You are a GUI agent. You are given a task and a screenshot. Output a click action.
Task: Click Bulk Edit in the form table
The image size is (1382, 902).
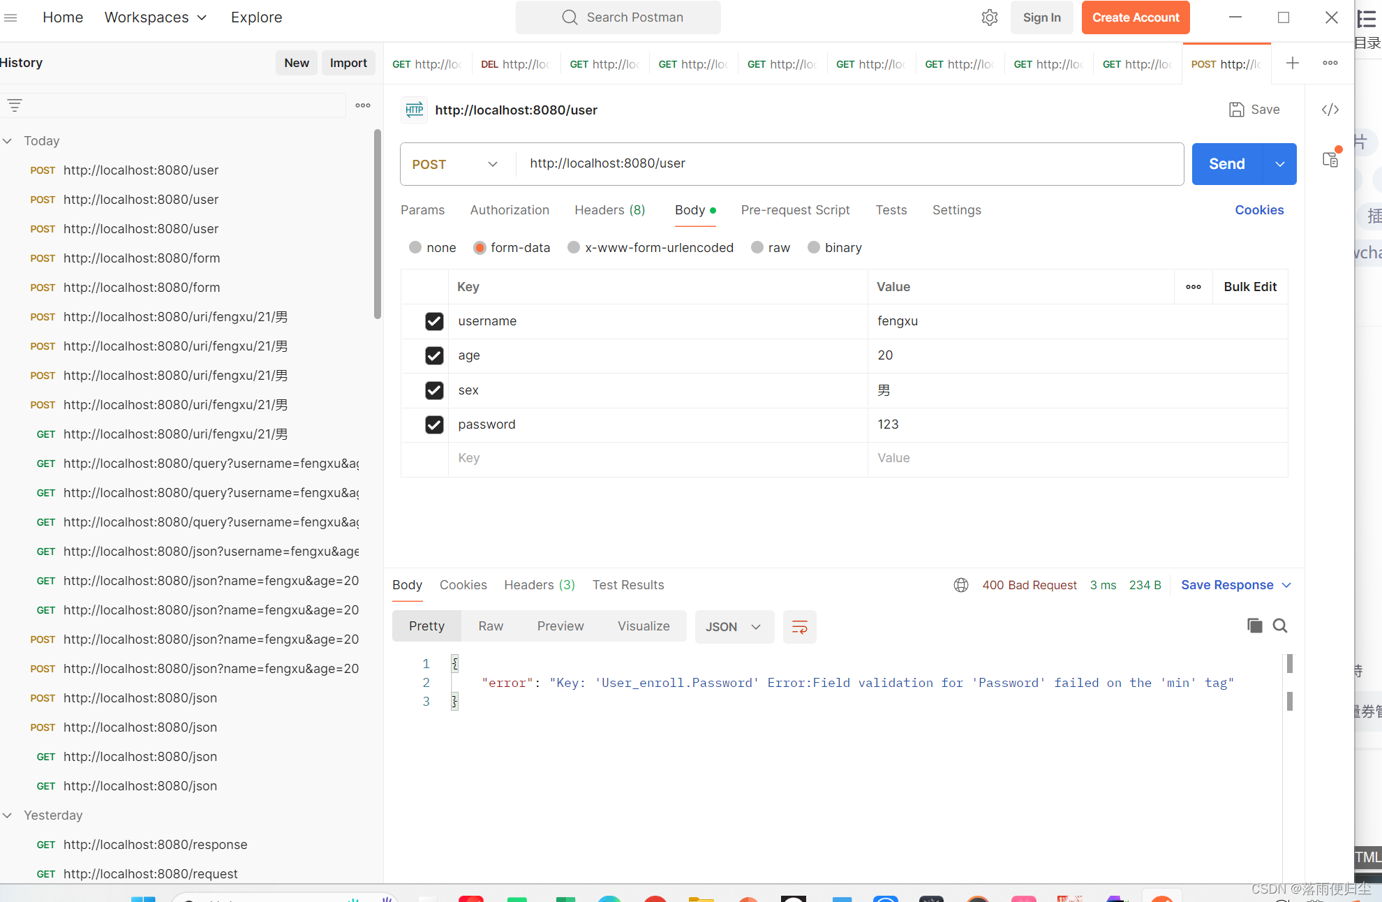(x=1250, y=287)
